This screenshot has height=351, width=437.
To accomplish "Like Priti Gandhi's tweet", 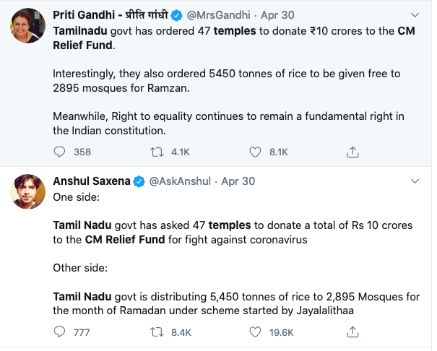I will (x=255, y=152).
